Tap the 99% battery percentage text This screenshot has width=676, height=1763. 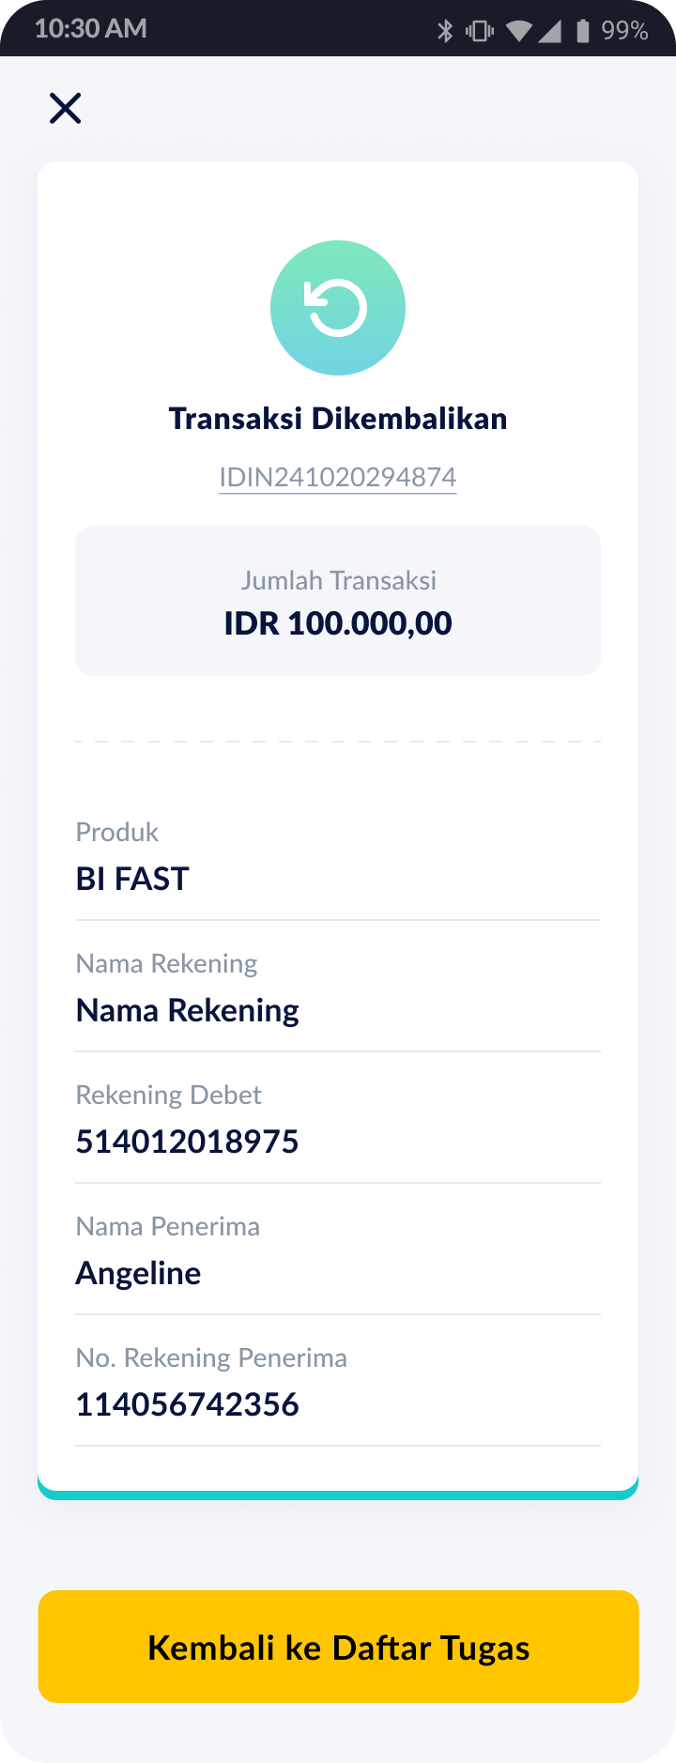pyautogui.click(x=624, y=31)
